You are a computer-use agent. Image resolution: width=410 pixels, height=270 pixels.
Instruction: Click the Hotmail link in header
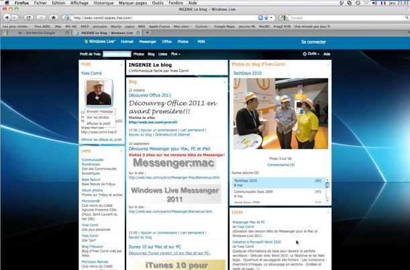pos(127,42)
